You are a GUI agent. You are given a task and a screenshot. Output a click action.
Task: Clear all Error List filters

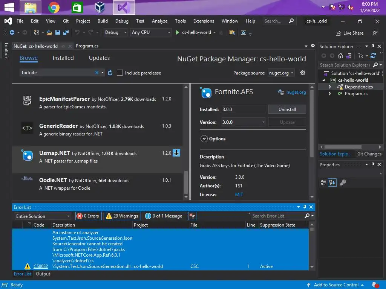tap(192, 216)
